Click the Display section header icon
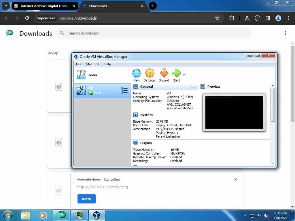 pos(135,143)
